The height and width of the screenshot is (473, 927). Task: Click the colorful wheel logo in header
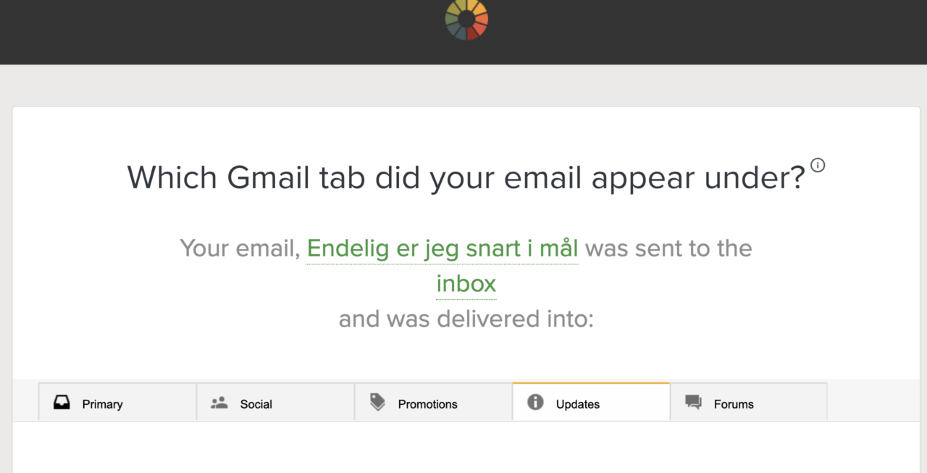pyautogui.click(x=466, y=19)
